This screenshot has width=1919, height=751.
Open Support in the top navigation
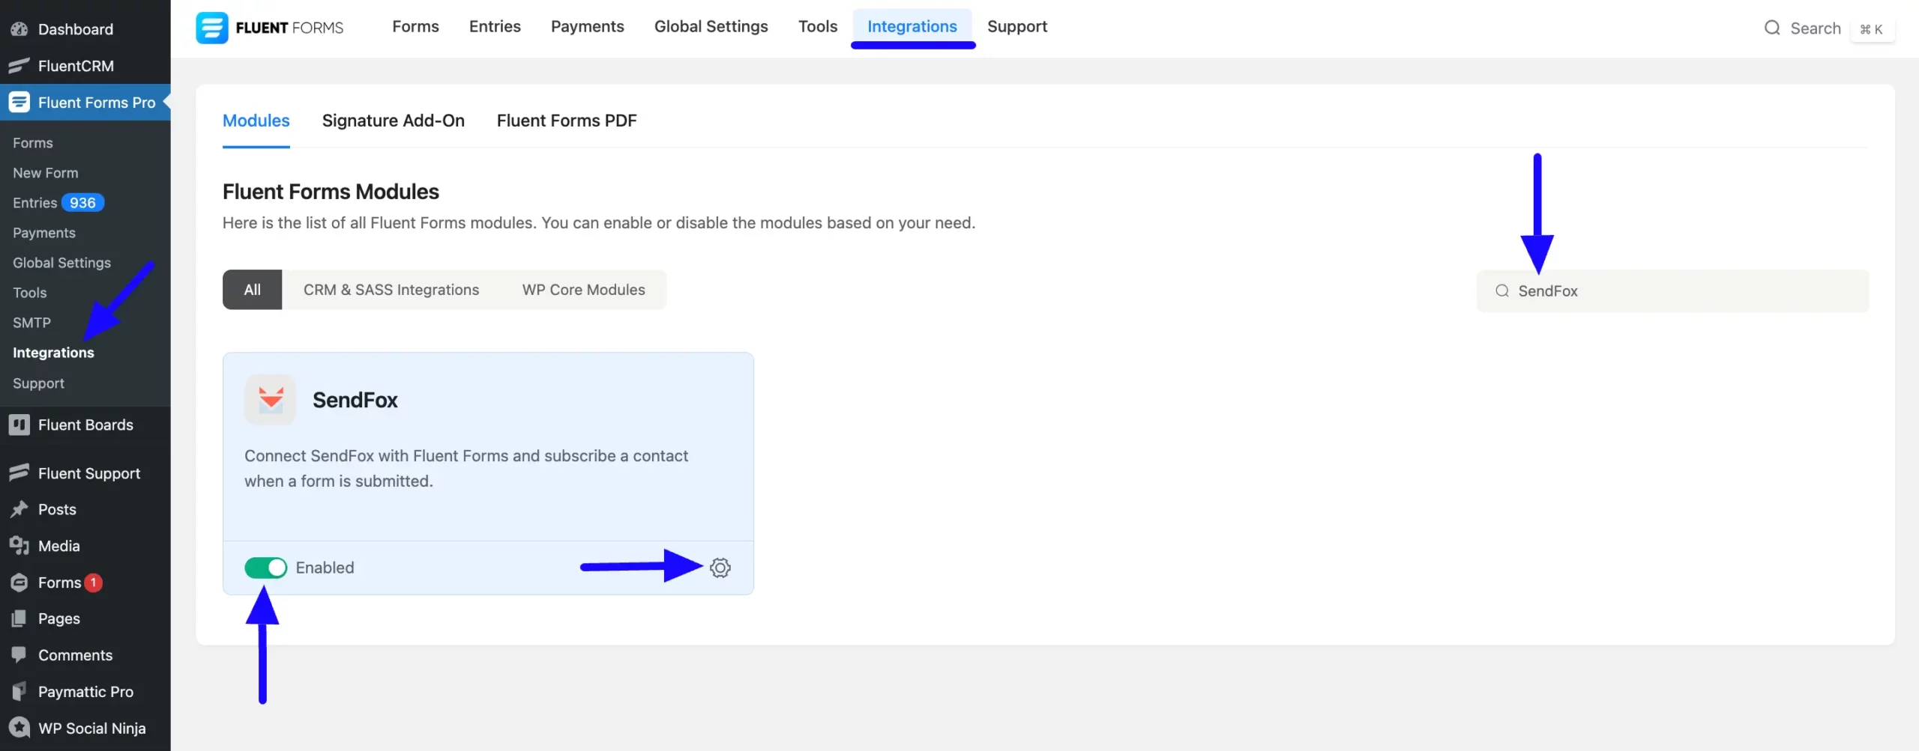coord(1017,26)
